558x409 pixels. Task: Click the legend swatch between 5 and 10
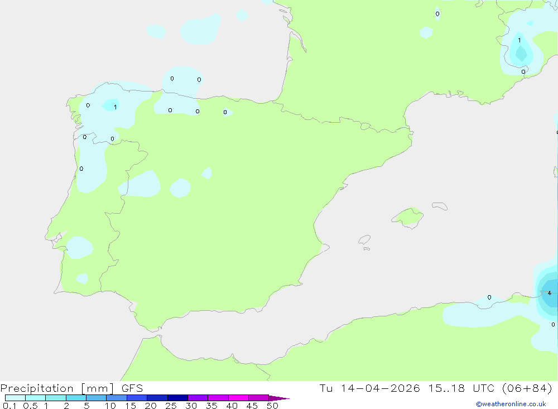pos(96,398)
